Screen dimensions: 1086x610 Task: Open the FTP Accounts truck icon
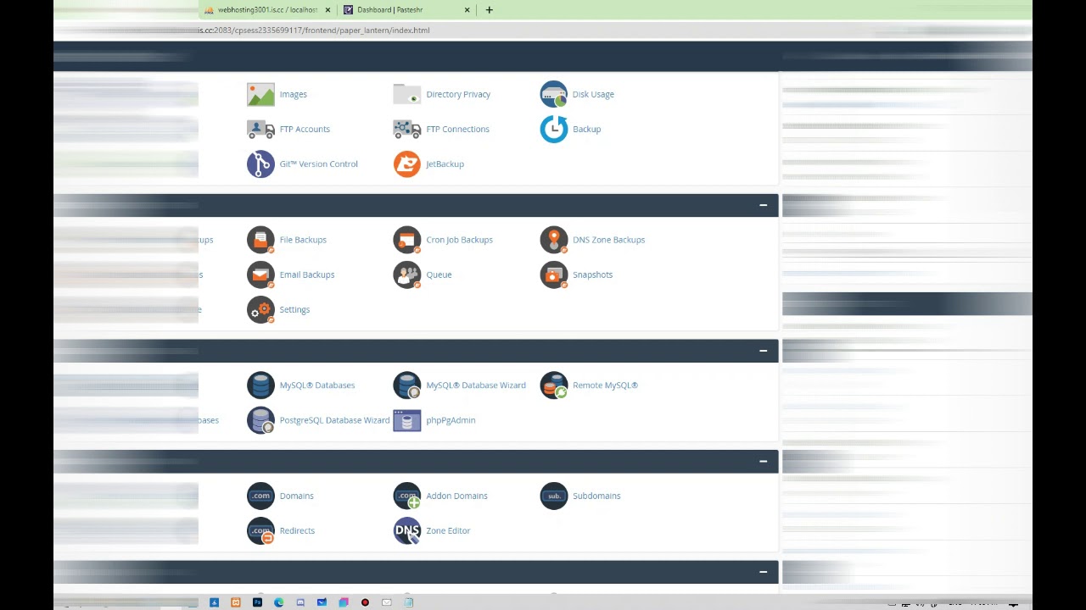[260, 129]
